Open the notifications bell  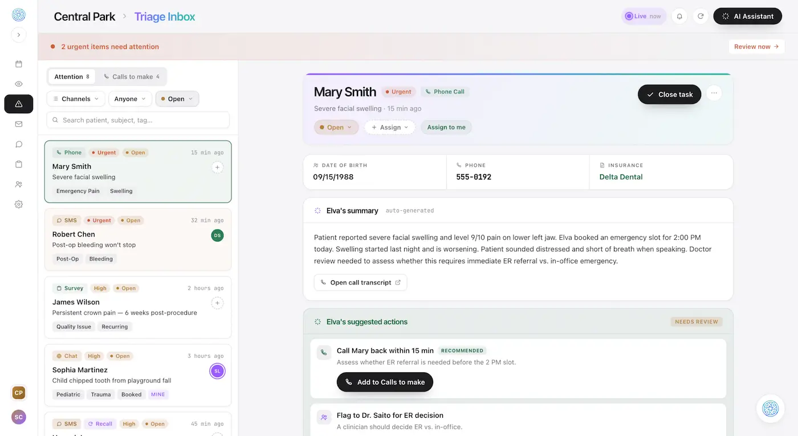(679, 16)
